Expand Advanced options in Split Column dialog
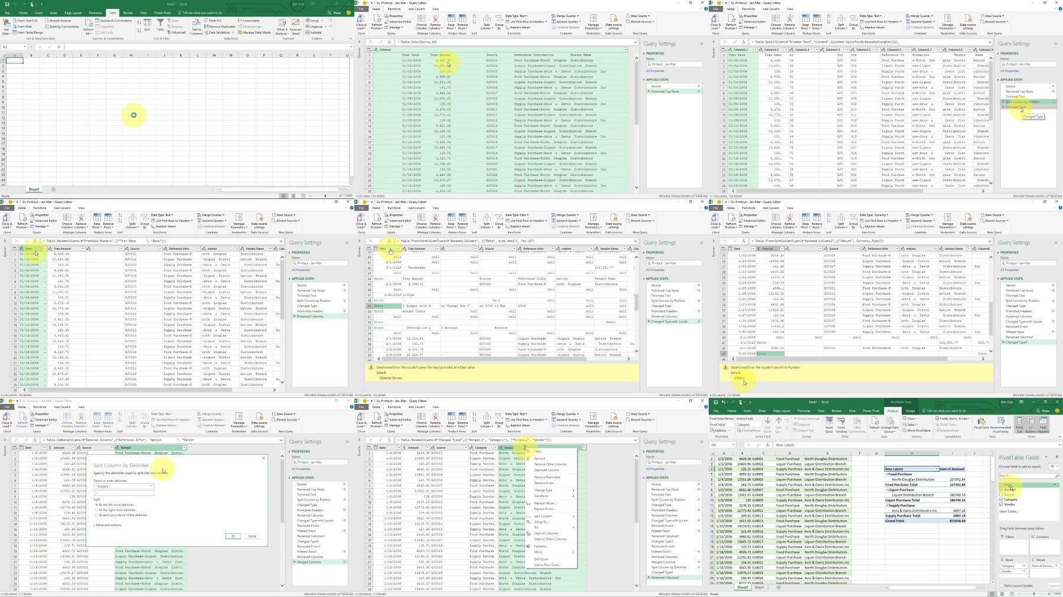 107,525
